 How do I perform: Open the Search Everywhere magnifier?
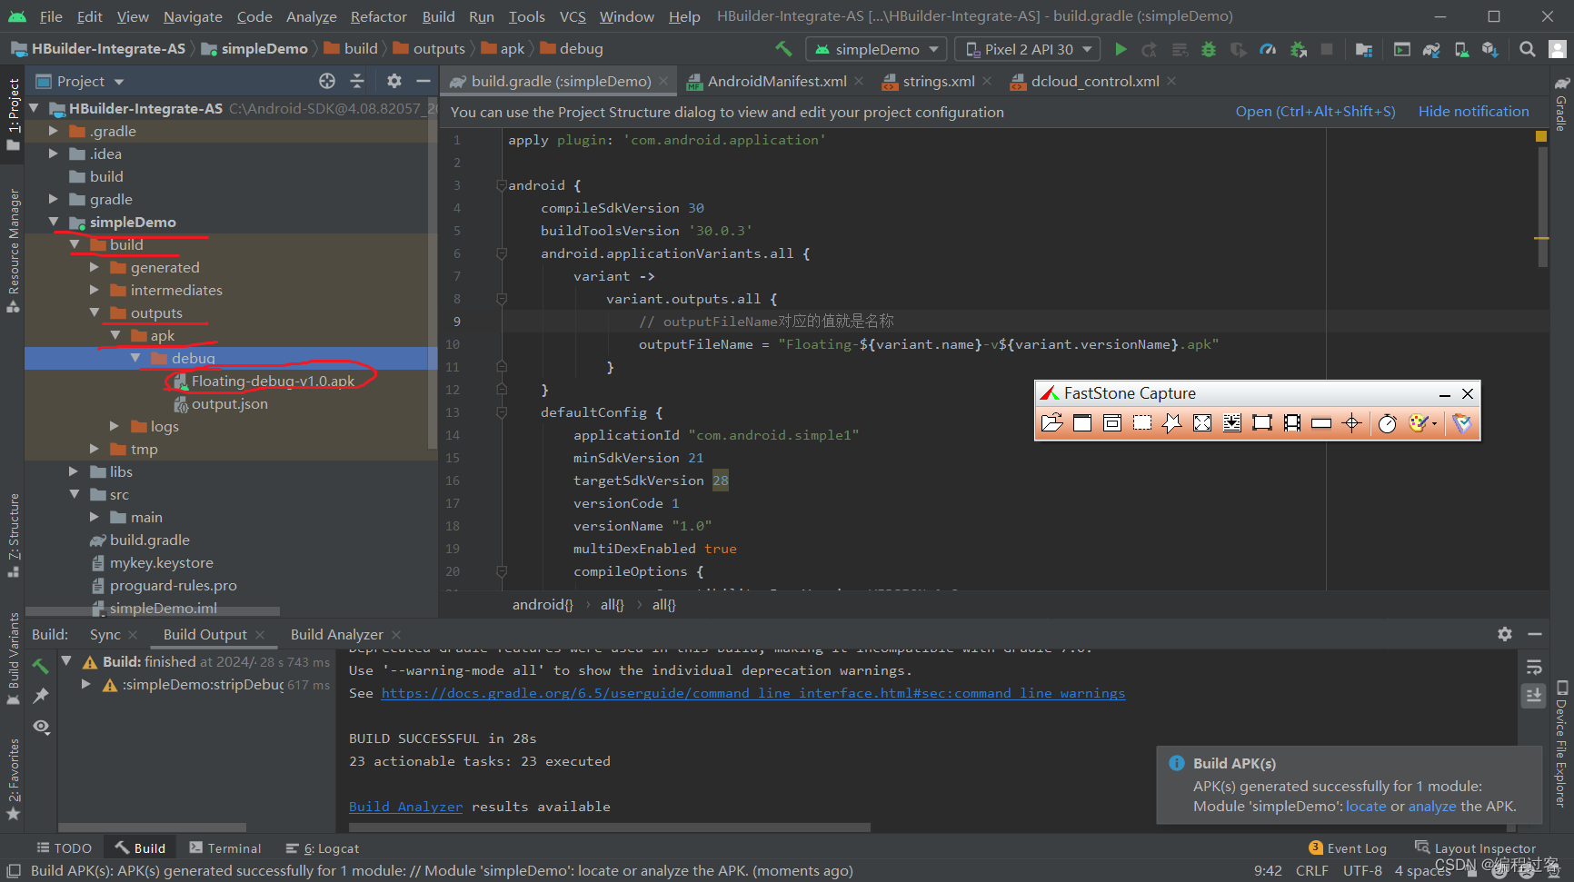coord(1528,49)
